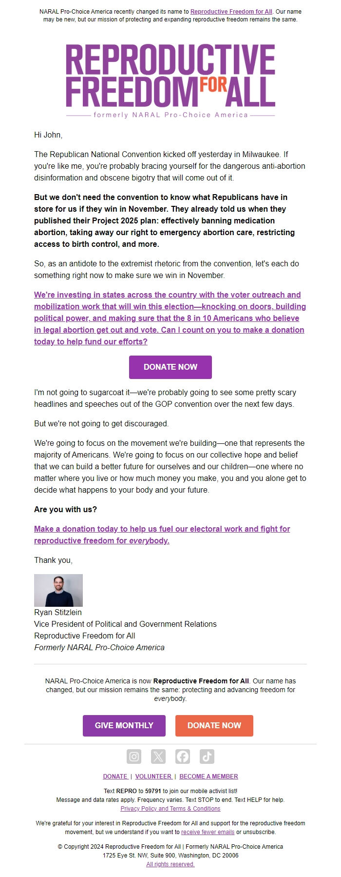Open the Facebook social media icon
This screenshot has width=341, height=877.
tap(182, 757)
